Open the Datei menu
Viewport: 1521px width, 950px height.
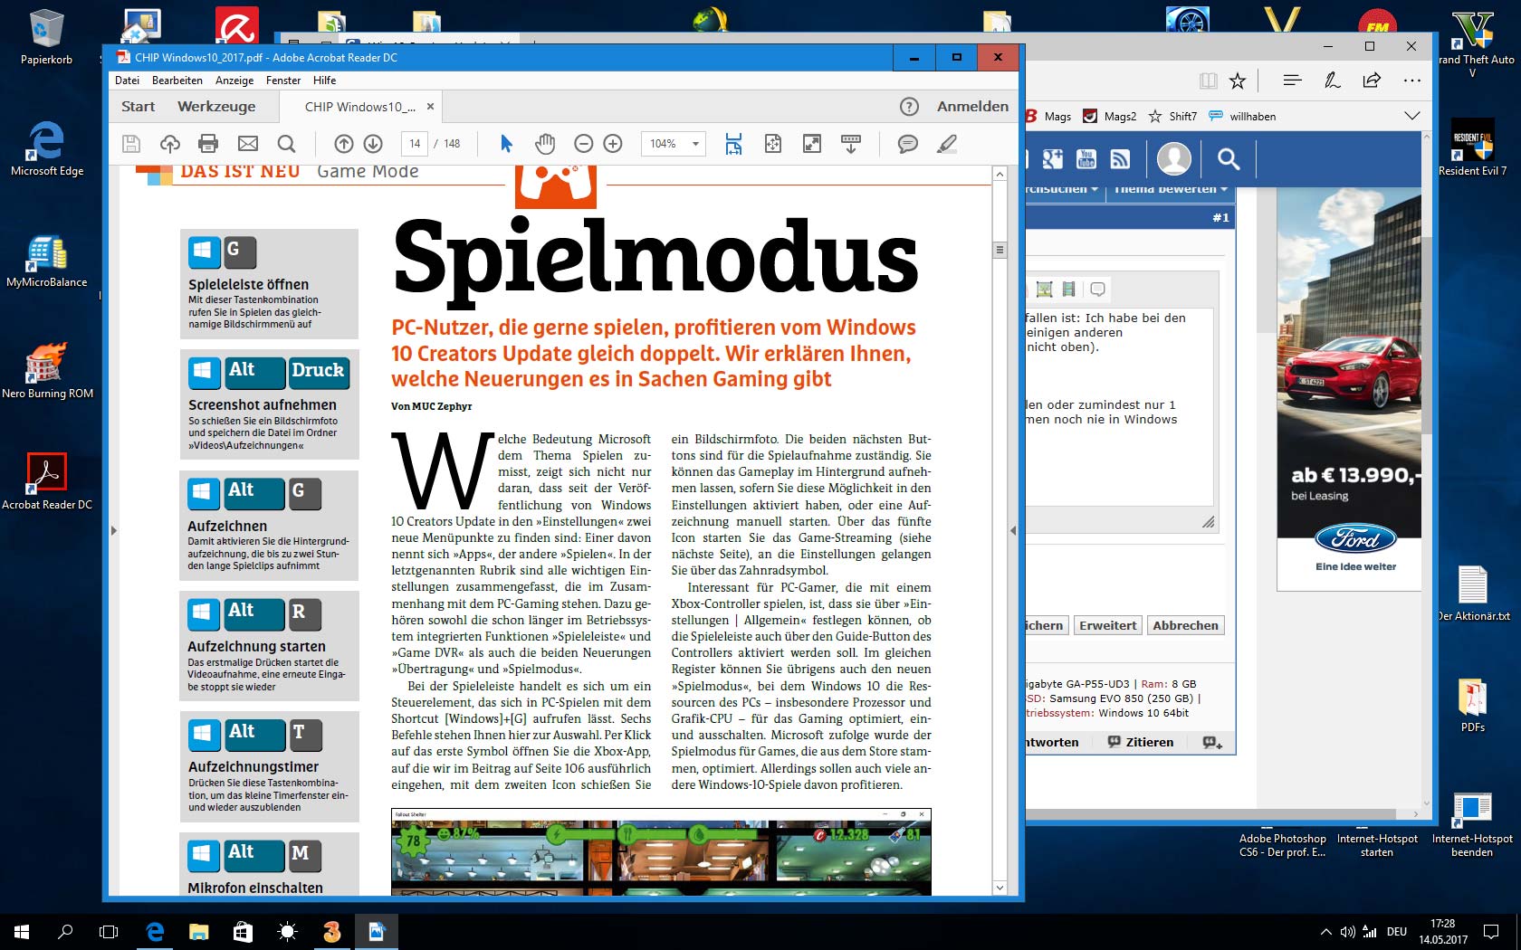(x=127, y=81)
